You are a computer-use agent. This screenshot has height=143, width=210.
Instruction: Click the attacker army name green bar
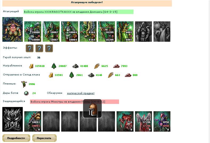[79, 12]
